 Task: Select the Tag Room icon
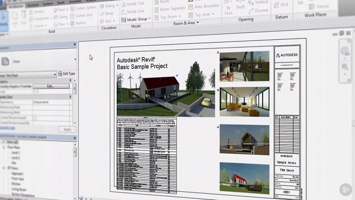[x=156, y=17]
